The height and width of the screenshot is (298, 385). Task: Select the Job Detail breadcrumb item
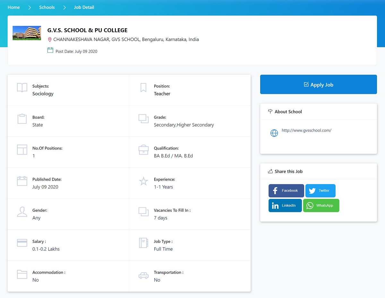(84, 7)
